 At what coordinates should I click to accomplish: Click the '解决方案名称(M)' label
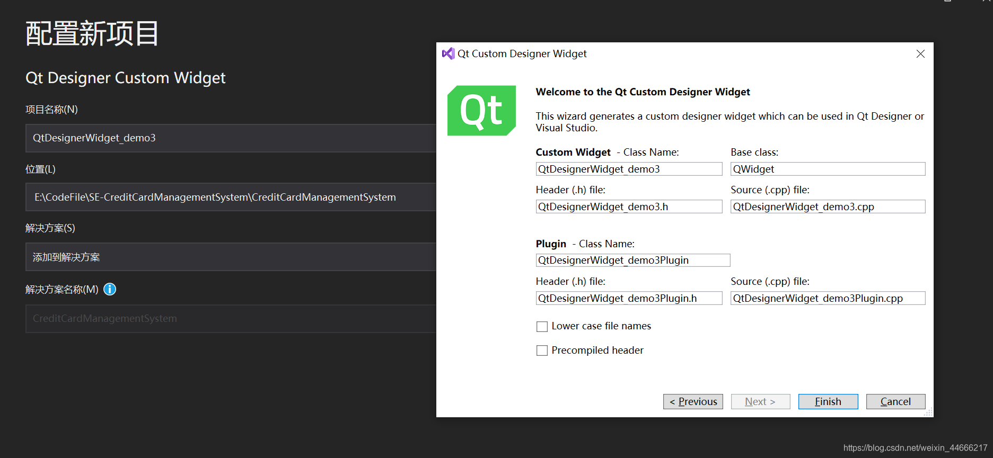[x=62, y=290]
